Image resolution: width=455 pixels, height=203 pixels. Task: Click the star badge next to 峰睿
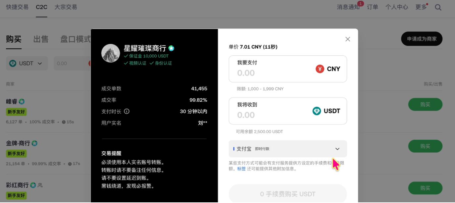[22, 101]
